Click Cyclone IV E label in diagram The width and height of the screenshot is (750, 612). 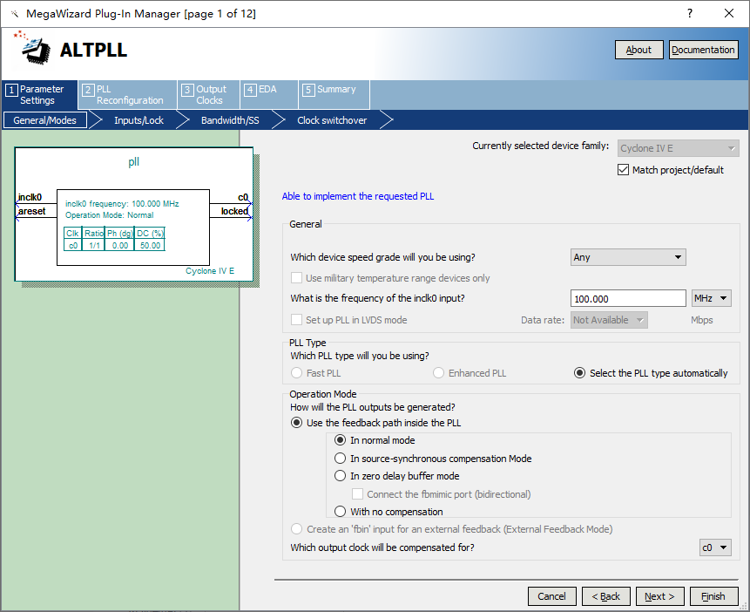click(x=210, y=270)
